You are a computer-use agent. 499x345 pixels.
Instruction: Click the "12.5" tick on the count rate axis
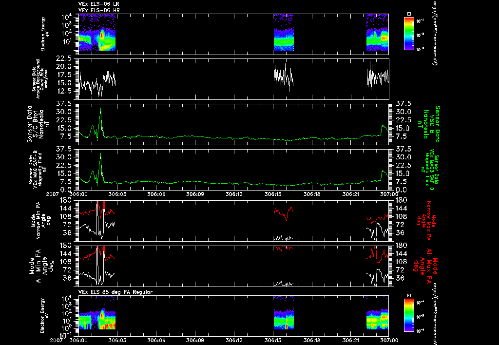point(65,91)
